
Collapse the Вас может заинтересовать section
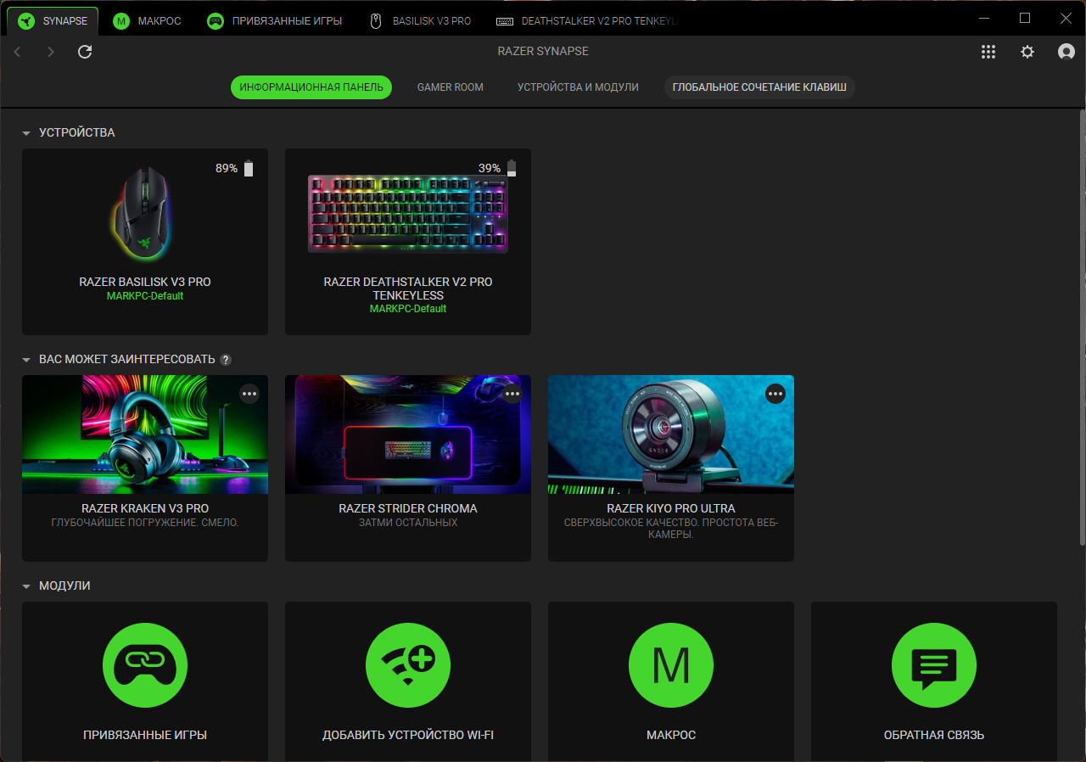pos(26,360)
